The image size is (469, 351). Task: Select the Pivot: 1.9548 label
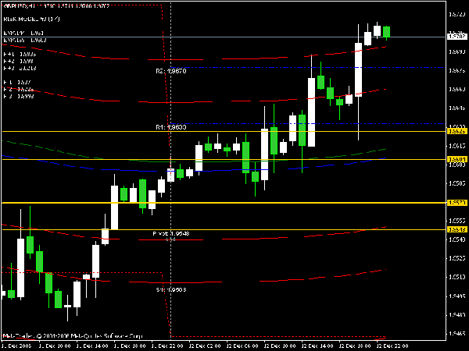coord(170,233)
